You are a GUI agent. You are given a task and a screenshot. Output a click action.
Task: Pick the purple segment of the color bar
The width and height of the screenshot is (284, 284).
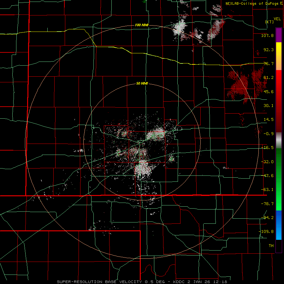point(279,35)
